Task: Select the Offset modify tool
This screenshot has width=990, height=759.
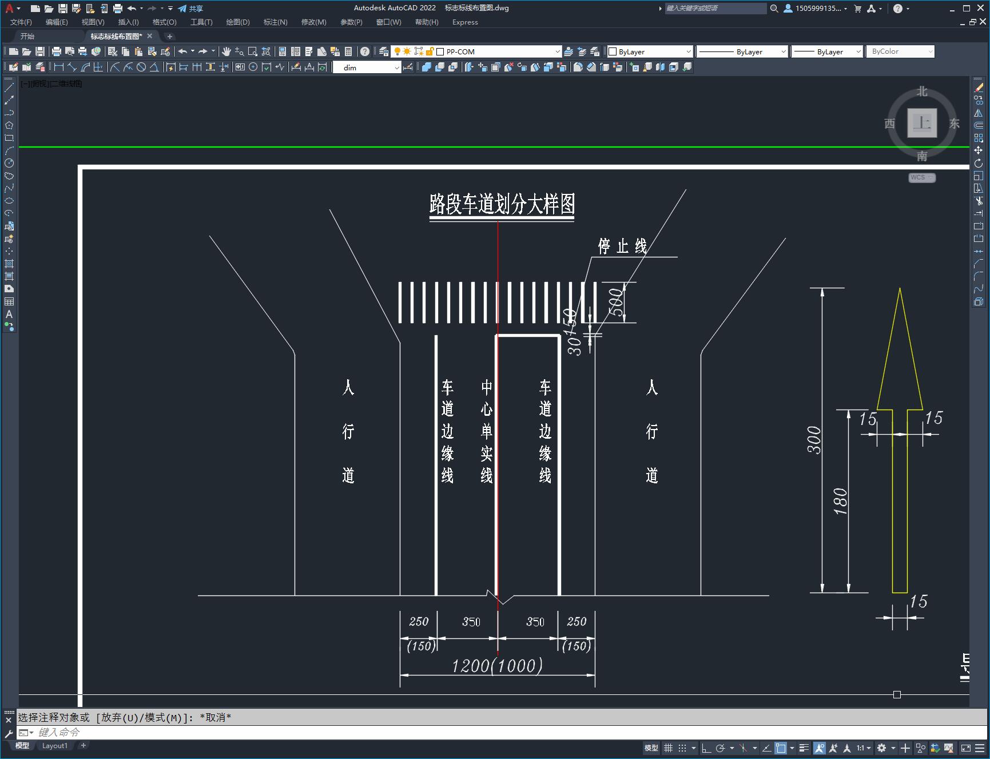Action: pyautogui.click(x=979, y=125)
